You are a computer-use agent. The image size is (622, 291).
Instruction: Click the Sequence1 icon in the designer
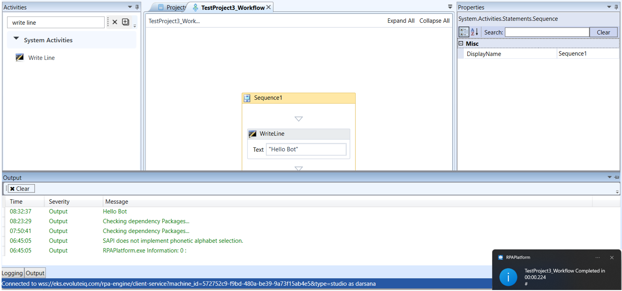(247, 98)
